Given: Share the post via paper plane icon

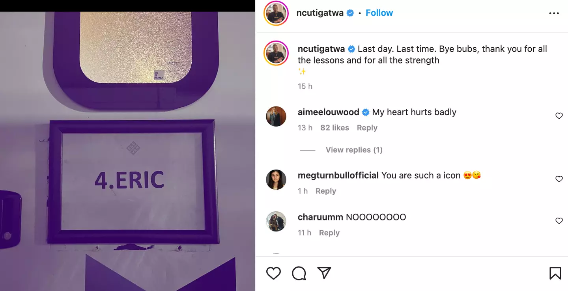Looking at the screenshot, I should click(x=324, y=273).
